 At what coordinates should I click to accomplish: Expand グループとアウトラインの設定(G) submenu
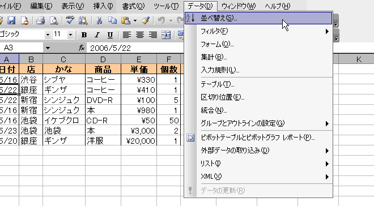tap(258, 123)
